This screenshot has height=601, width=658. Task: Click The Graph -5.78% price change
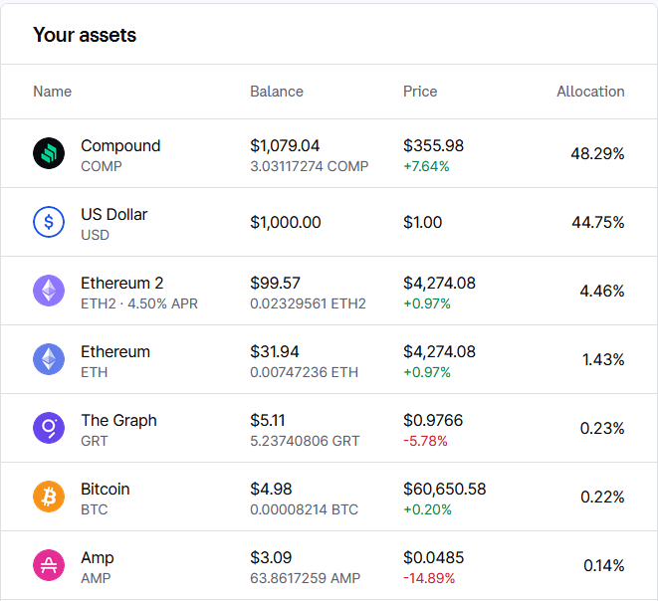425,441
